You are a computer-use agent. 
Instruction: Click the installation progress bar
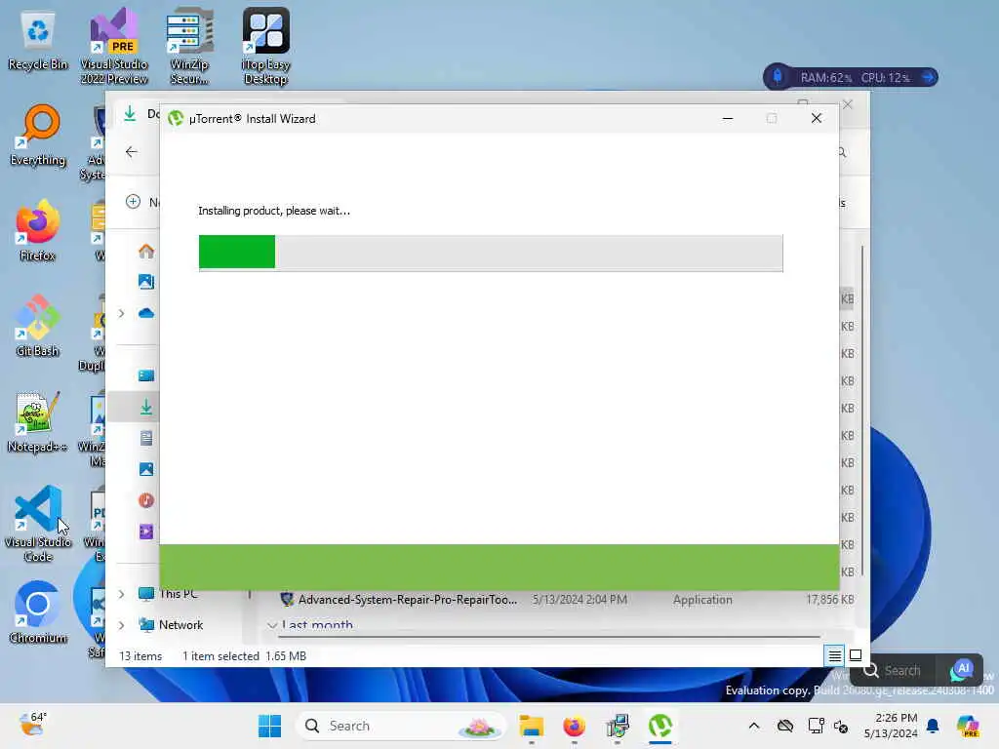491,253
